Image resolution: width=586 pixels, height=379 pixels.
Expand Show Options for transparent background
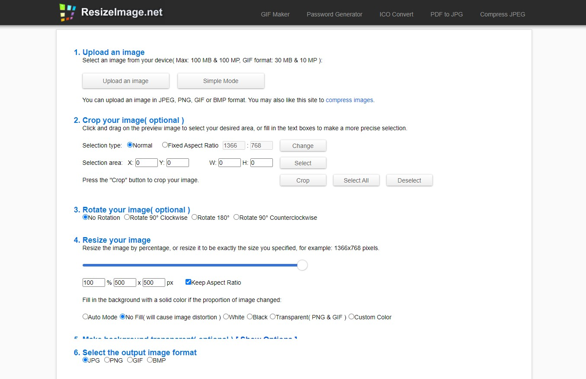point(266,338)
